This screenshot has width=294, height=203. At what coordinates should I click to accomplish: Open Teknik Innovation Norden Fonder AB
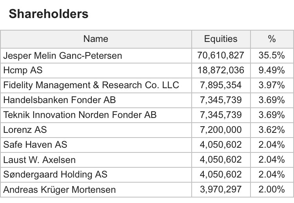point(80,115)
